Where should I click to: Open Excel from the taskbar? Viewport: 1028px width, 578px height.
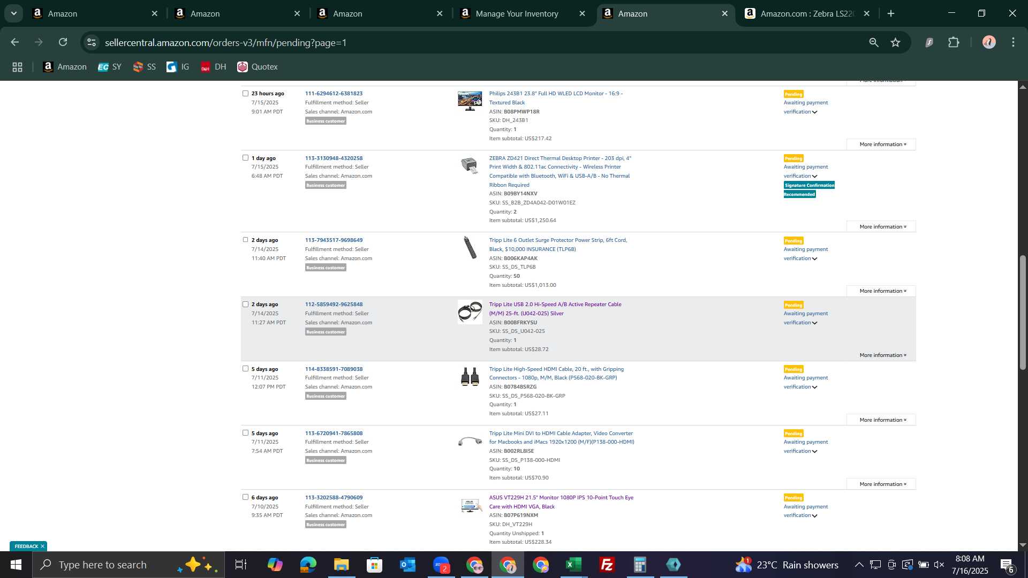click(x=573, y=565)
